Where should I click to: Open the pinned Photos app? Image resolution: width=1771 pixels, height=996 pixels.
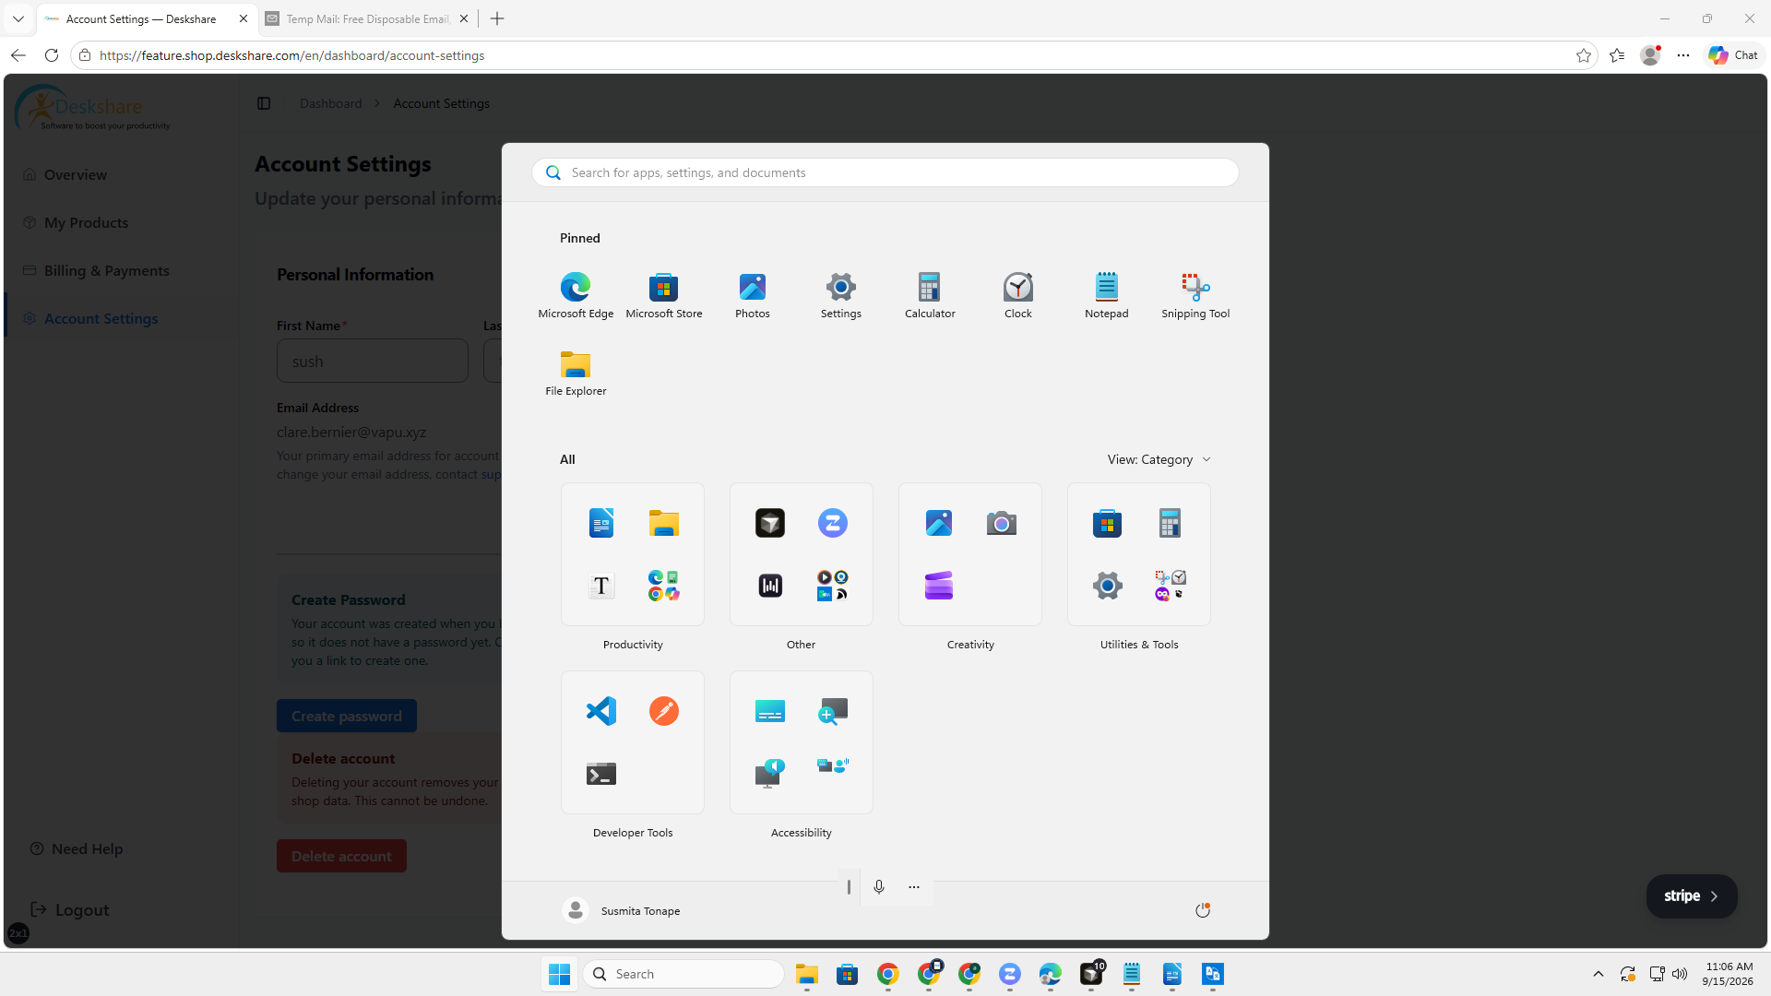pyautogui.click(x=752, y=295)
